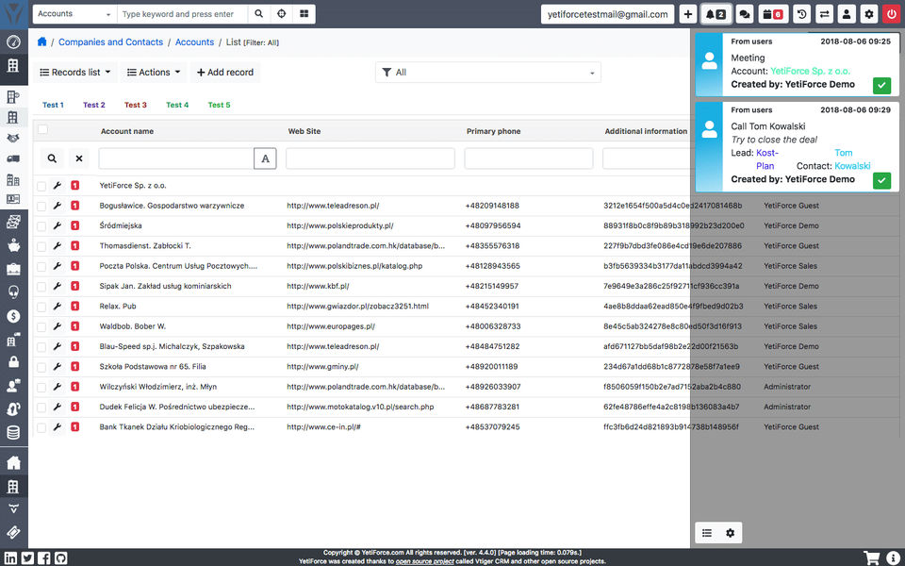Viewport: 905px width, 566px height.
Task: Open the calendar reminders icon
Action: click(773, 14)
